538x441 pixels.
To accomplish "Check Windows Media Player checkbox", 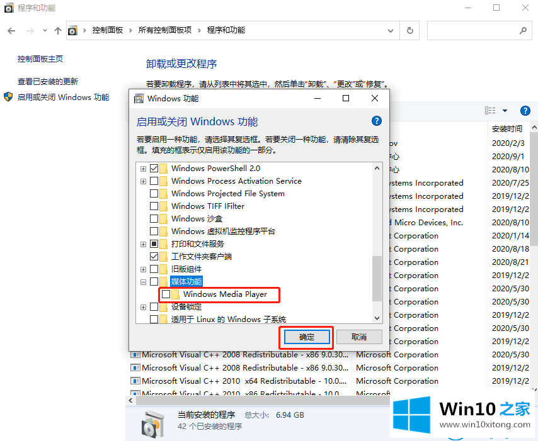I will click(166, 294).
